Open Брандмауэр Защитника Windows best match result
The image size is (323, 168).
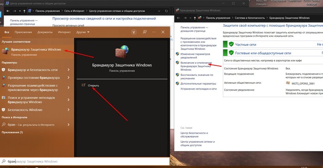[x=37, y=52]
